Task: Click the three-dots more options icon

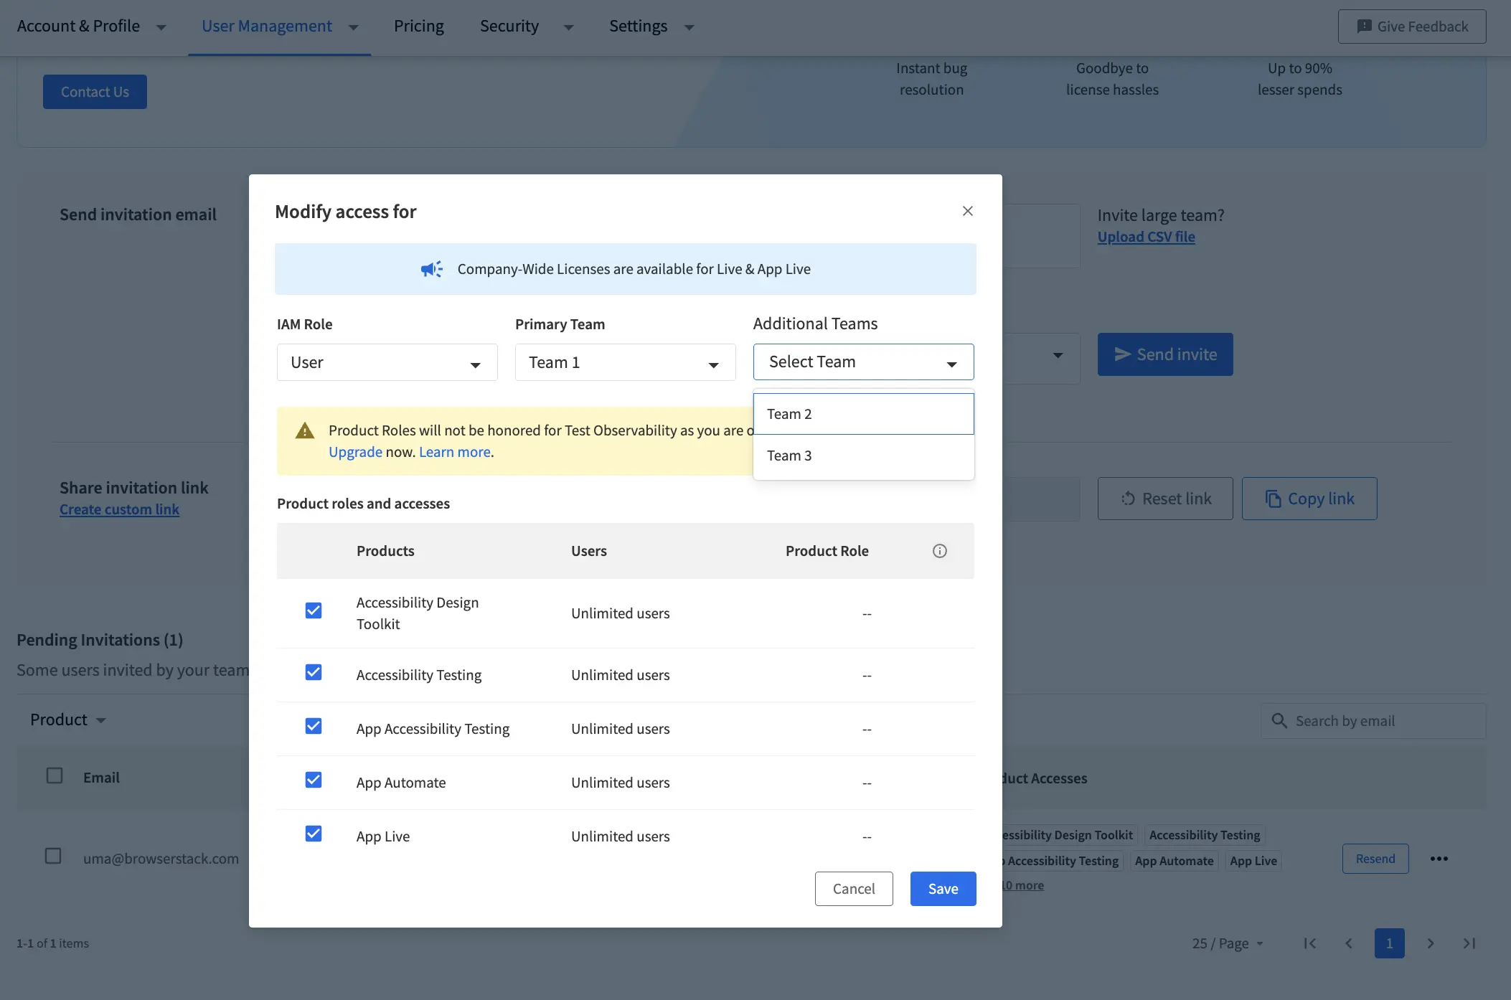Action: coord(1439,859)
